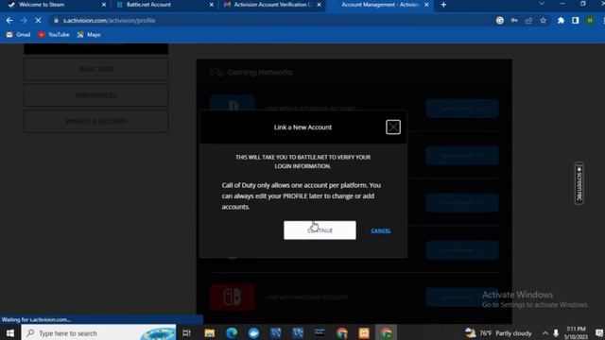Click the Google icon in address bar
This screenshot has height=340, width=605.
(500, 21)
